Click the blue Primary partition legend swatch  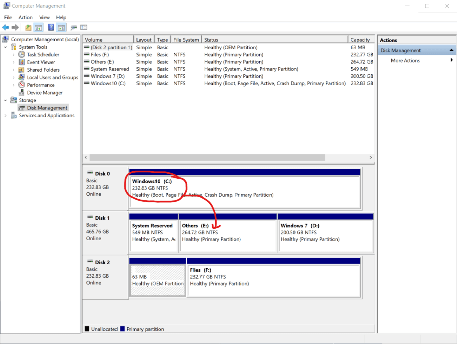point(122,329)
